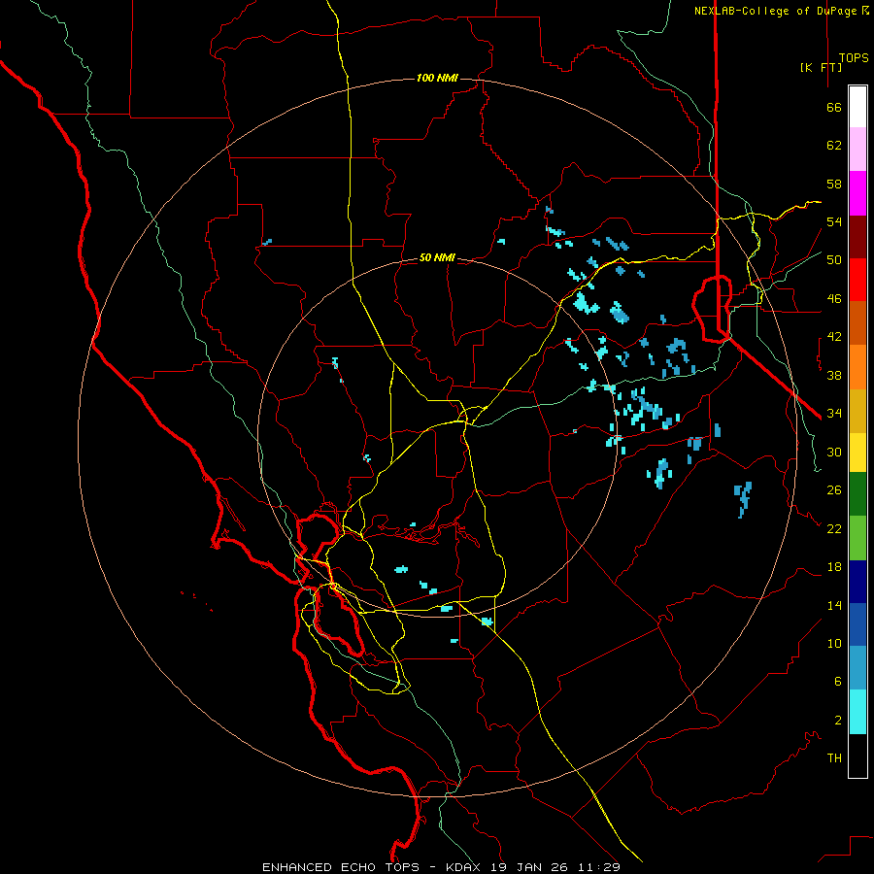Screen dimensions: 874x874
Task: Select the dark red (maroon) legend block
Action: [x=857, y=237]
